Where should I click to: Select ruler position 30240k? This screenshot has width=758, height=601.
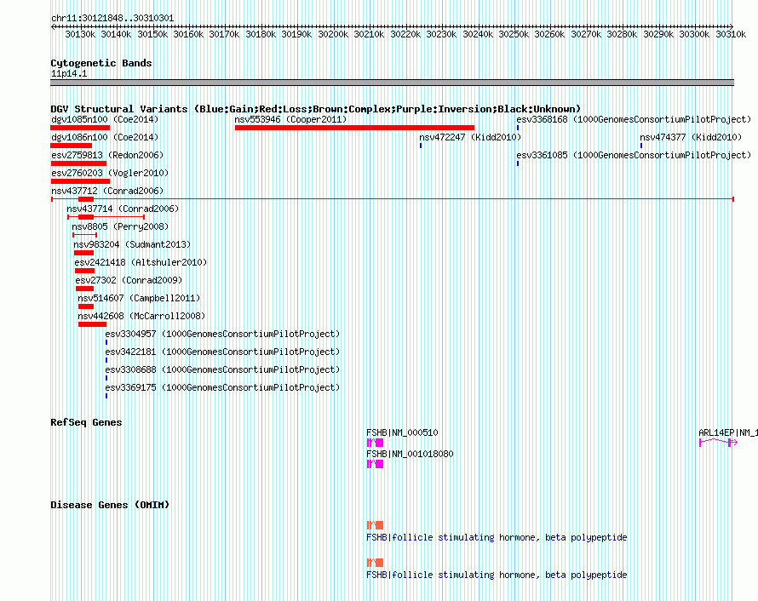[x=478, y=34]
